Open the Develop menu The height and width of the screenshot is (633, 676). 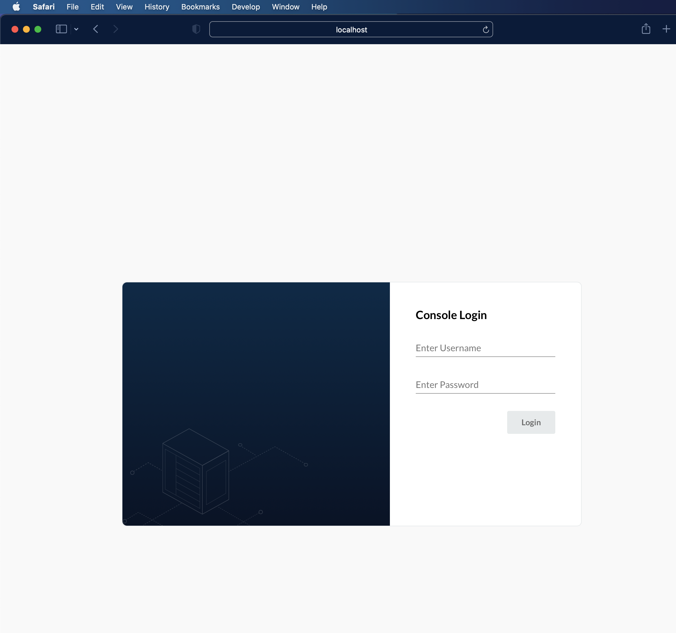(245, 7)
